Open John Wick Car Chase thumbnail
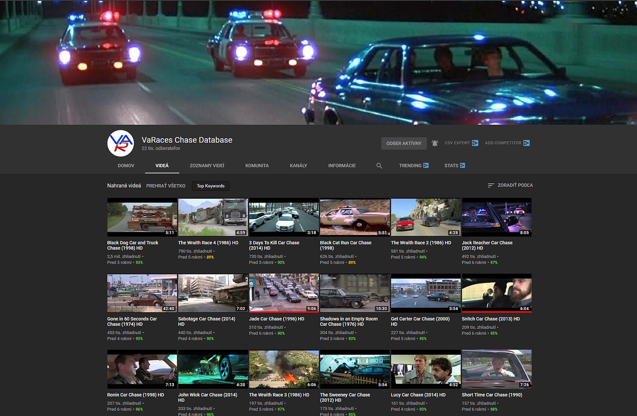The height and width of the screenshot is (416, 637). click(x=213, y=369)
